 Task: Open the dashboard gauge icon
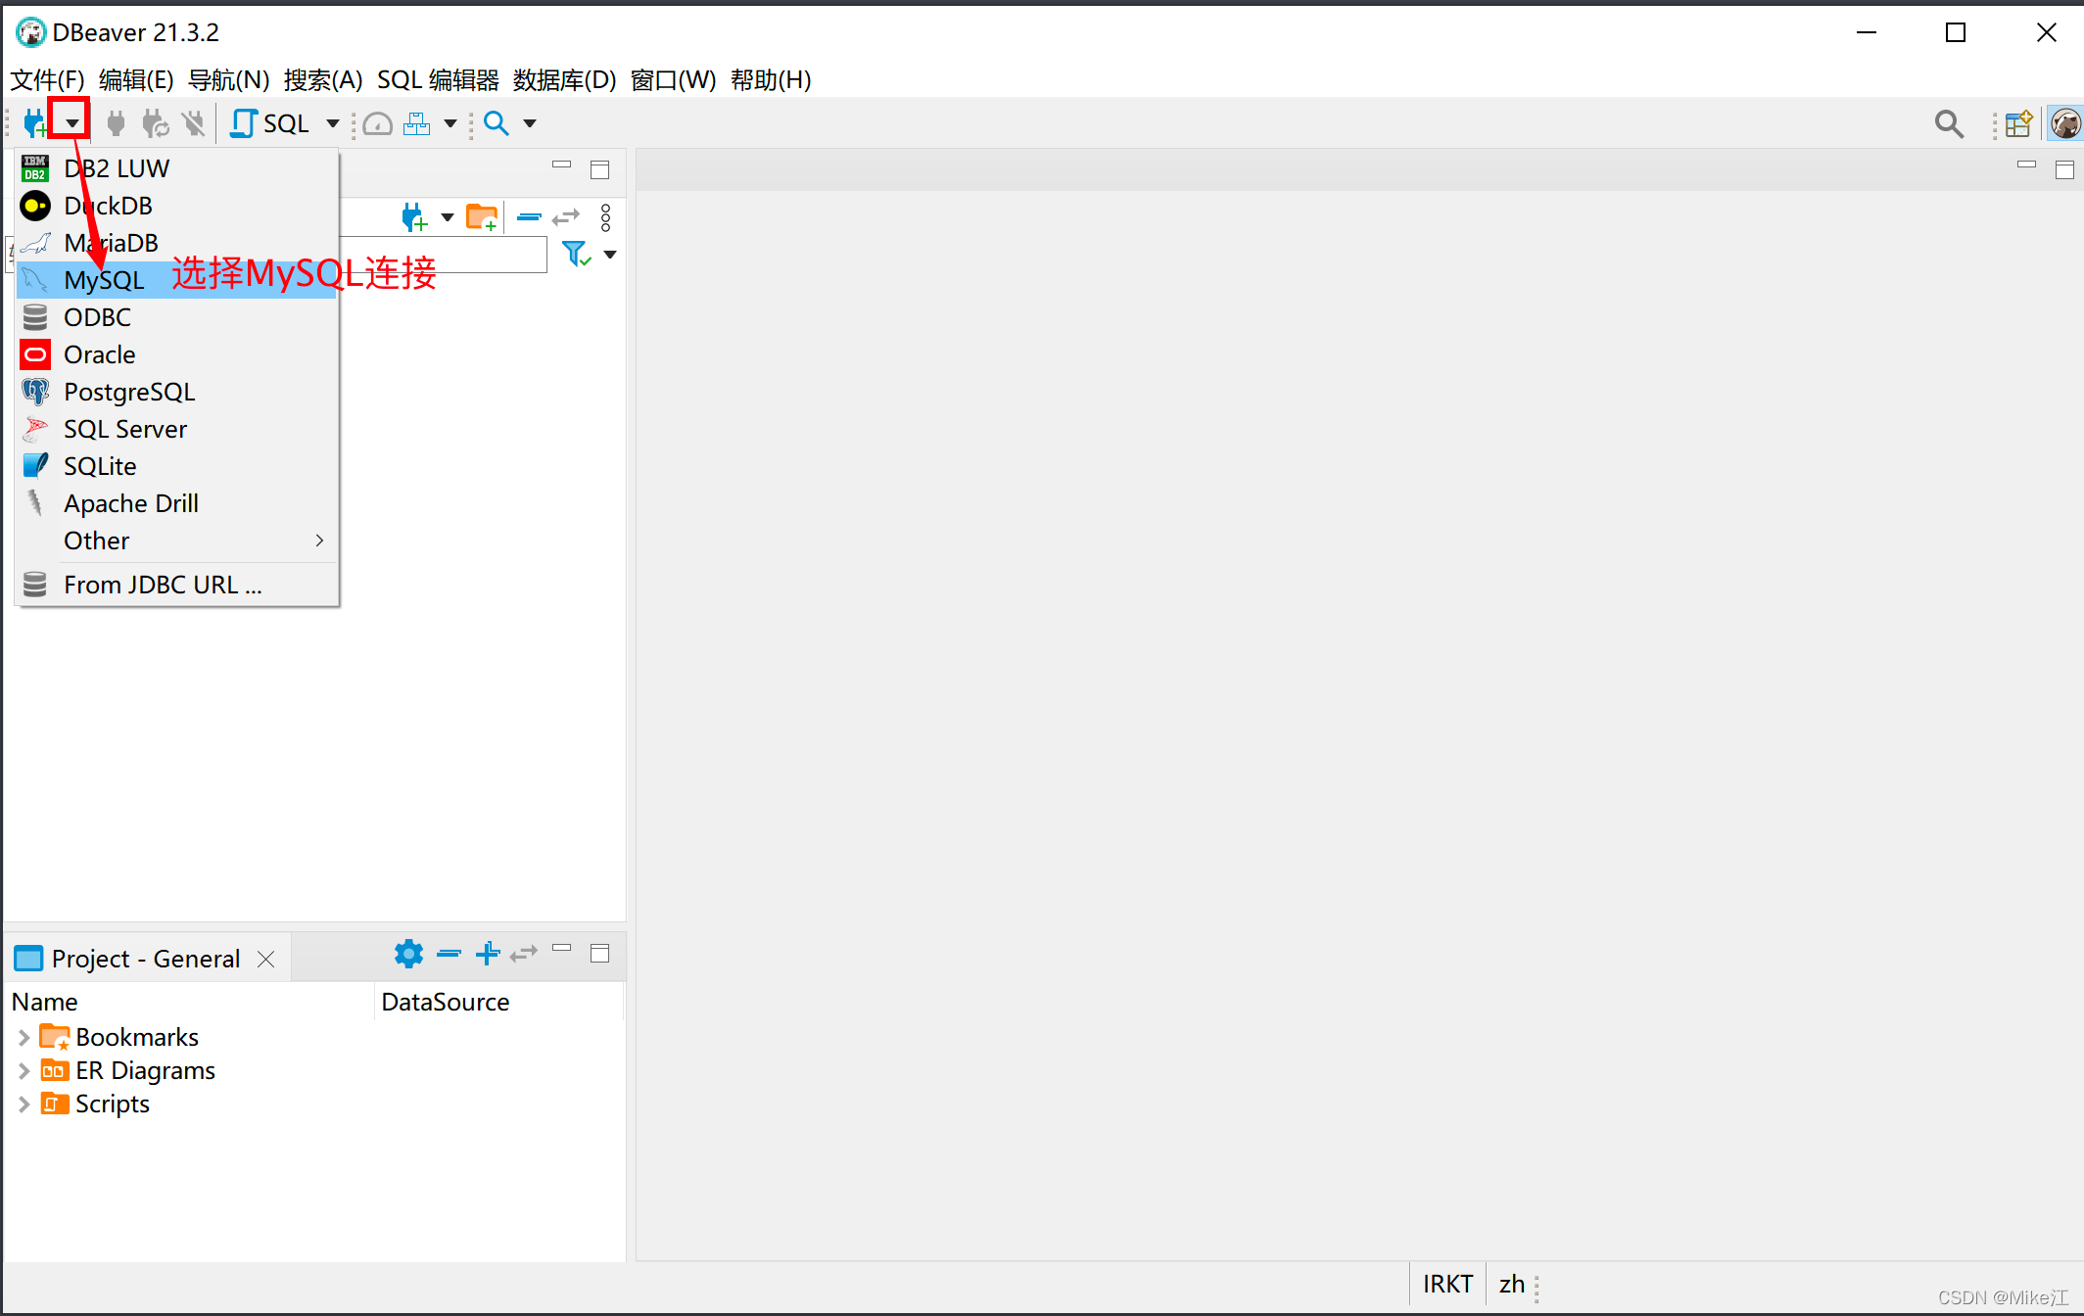point(378,123)
